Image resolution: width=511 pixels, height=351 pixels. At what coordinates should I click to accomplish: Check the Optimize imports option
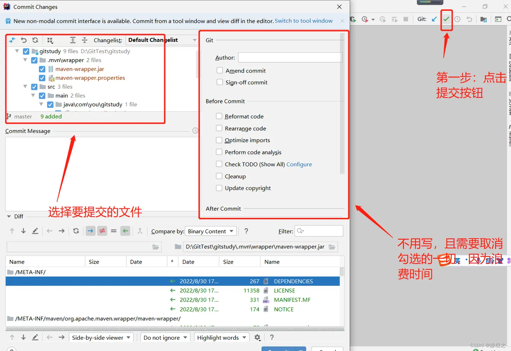[x=219, y=140]
